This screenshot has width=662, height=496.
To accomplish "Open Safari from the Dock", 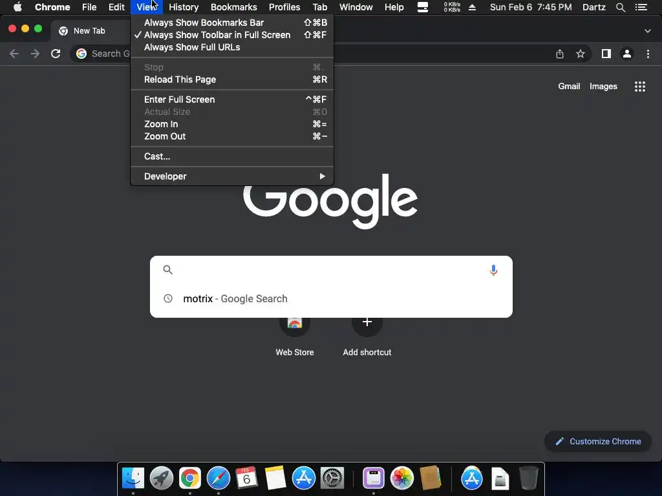I will [219, 478].
